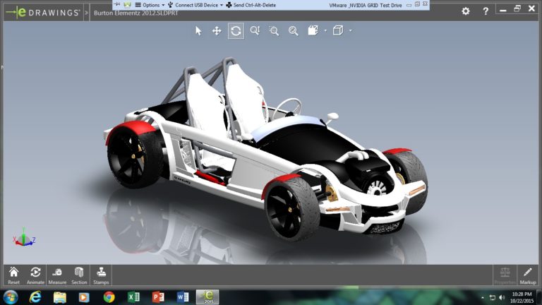Launch Google Chrome from taskbar
The width and height of the screenshot is (542, 305).
109,297
